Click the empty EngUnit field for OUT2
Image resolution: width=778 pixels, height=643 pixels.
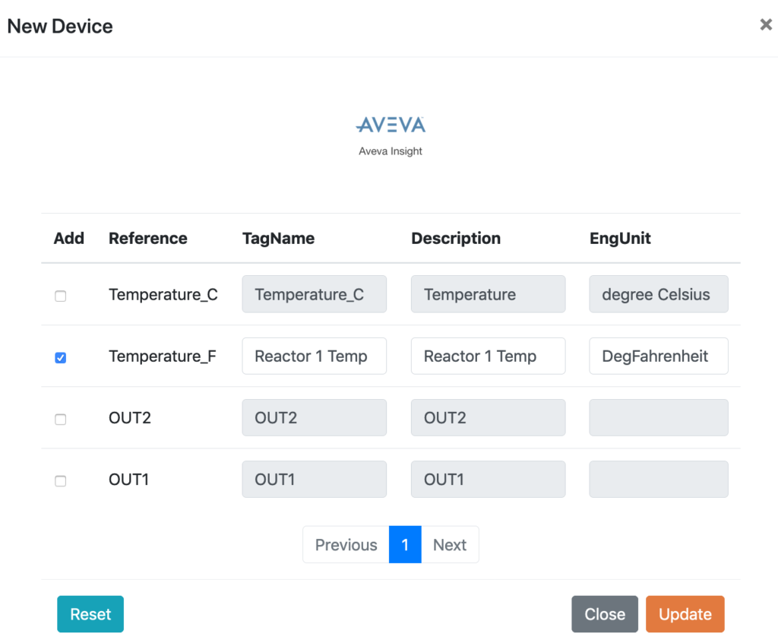pyautogui.click(x=659, y=417)
